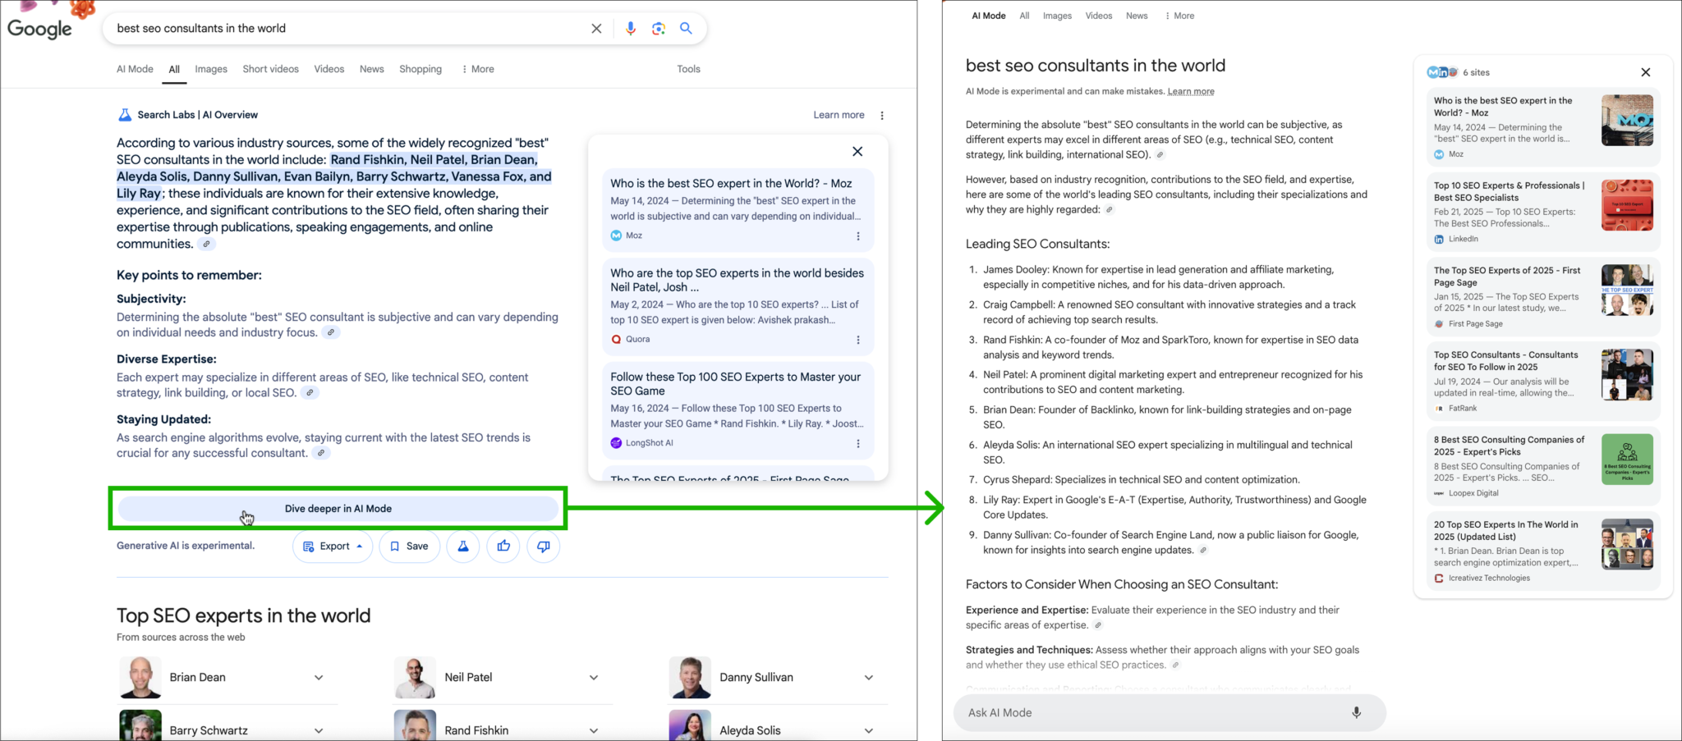Expand the Neil Patel entry
This screenshot has height=741, width=1682.
pyautogui.click(x=594, y=678)
